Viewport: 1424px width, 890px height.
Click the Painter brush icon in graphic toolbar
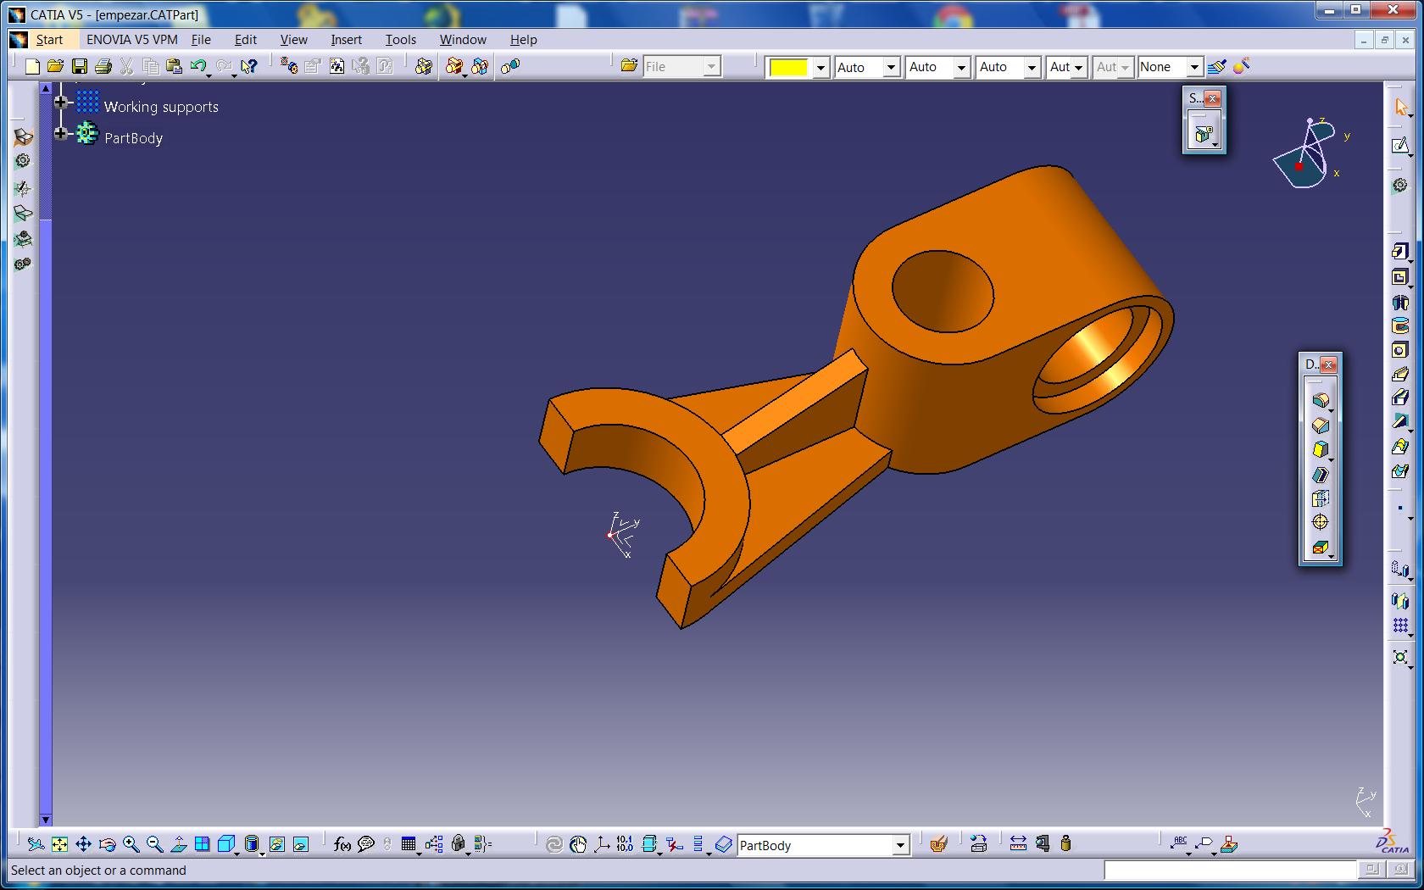(1217, 66)
